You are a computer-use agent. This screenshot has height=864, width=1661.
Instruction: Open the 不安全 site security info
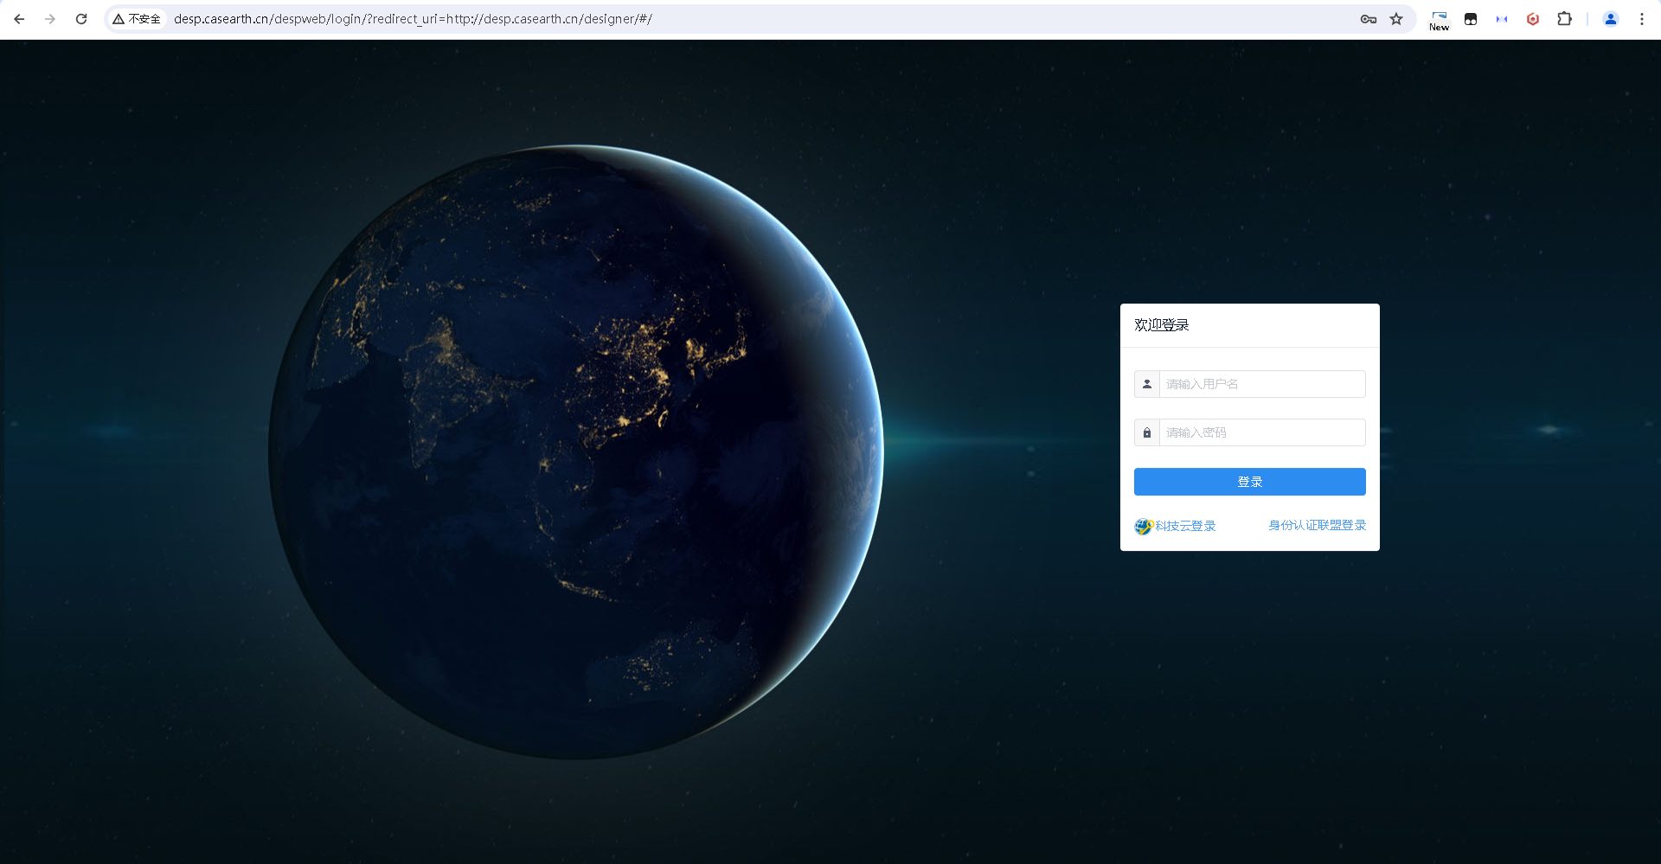pos(137,19)
